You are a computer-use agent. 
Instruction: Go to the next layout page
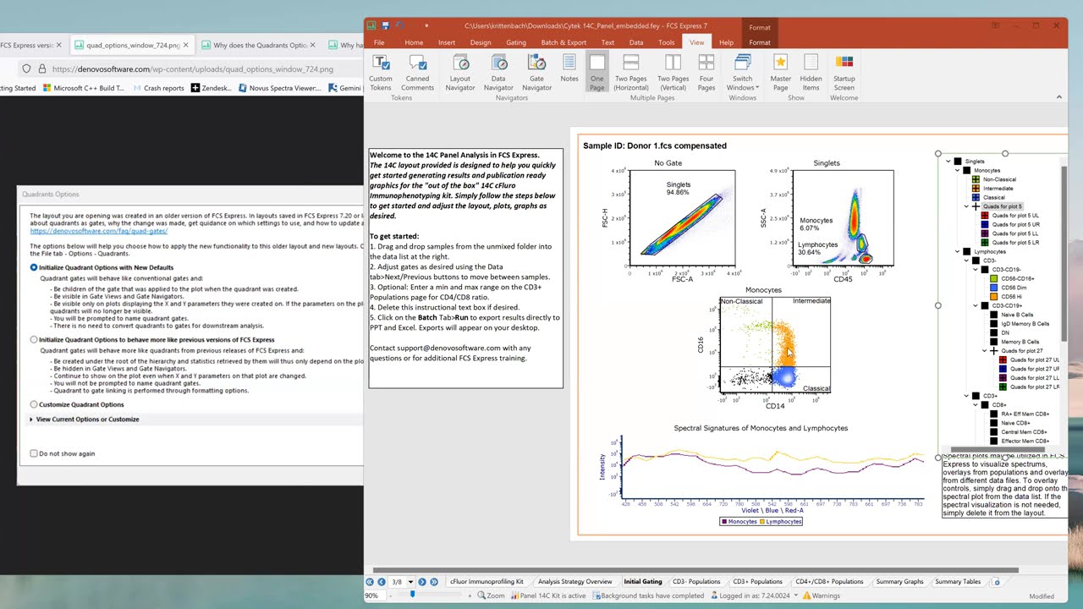422,582
